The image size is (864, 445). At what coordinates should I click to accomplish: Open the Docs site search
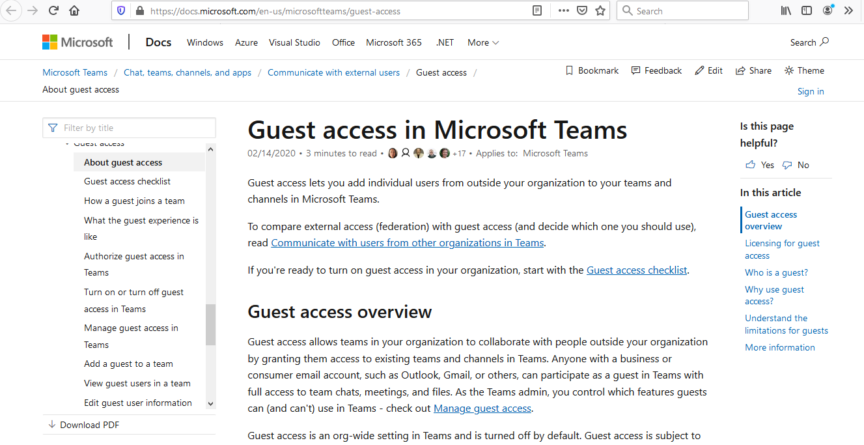[809, 42]
